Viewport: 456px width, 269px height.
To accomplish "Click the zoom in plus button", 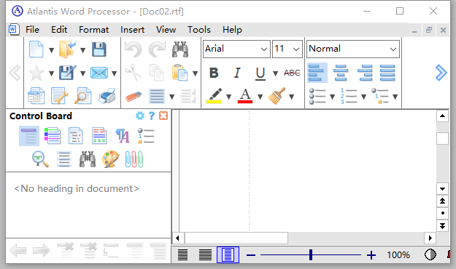I will (x=371, y=255).
